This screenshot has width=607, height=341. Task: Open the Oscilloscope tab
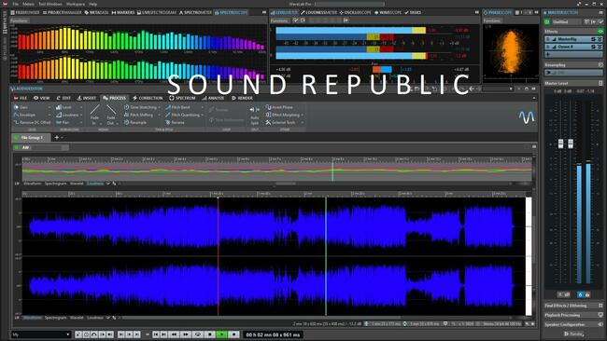click(356, 12)
